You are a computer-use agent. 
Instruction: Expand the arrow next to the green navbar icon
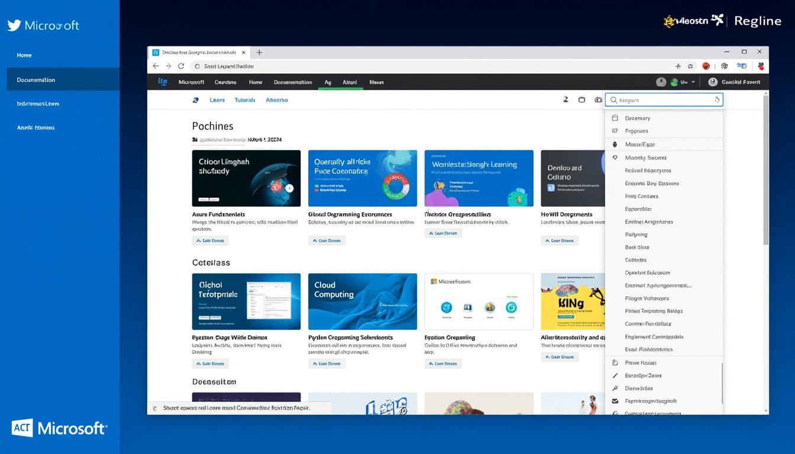click(x=693, y=82)
